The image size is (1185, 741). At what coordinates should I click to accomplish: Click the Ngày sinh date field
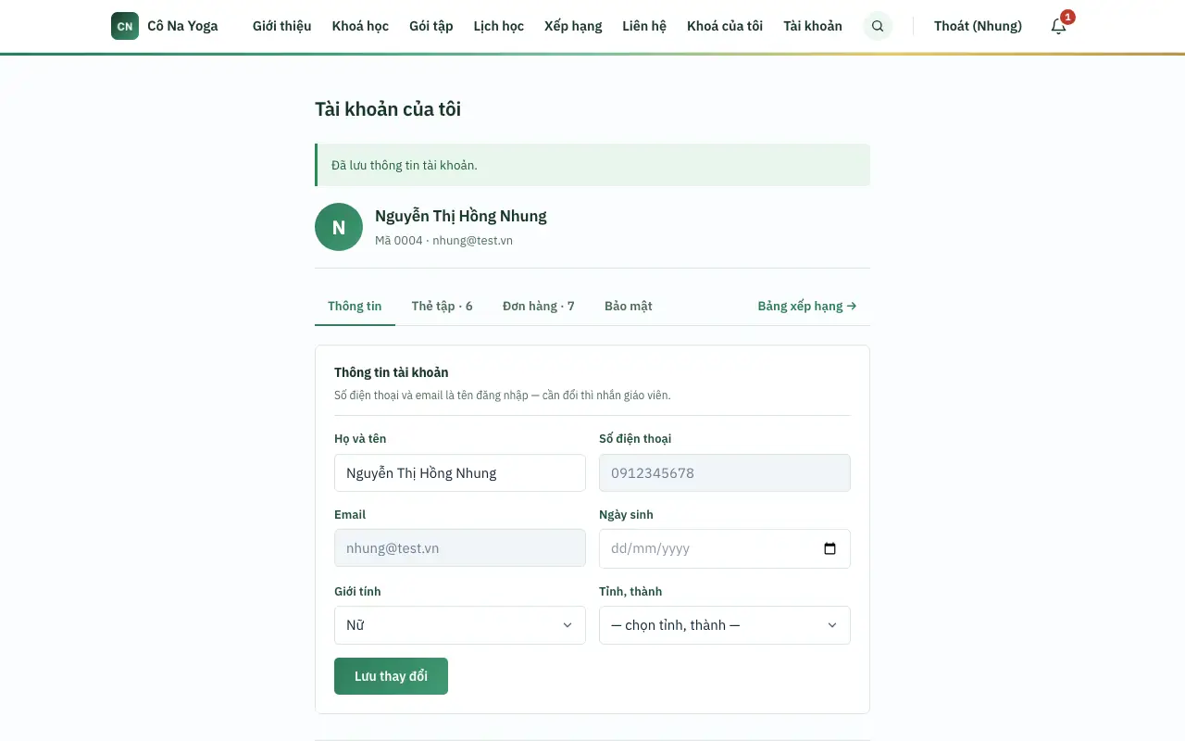click(725, 548)
